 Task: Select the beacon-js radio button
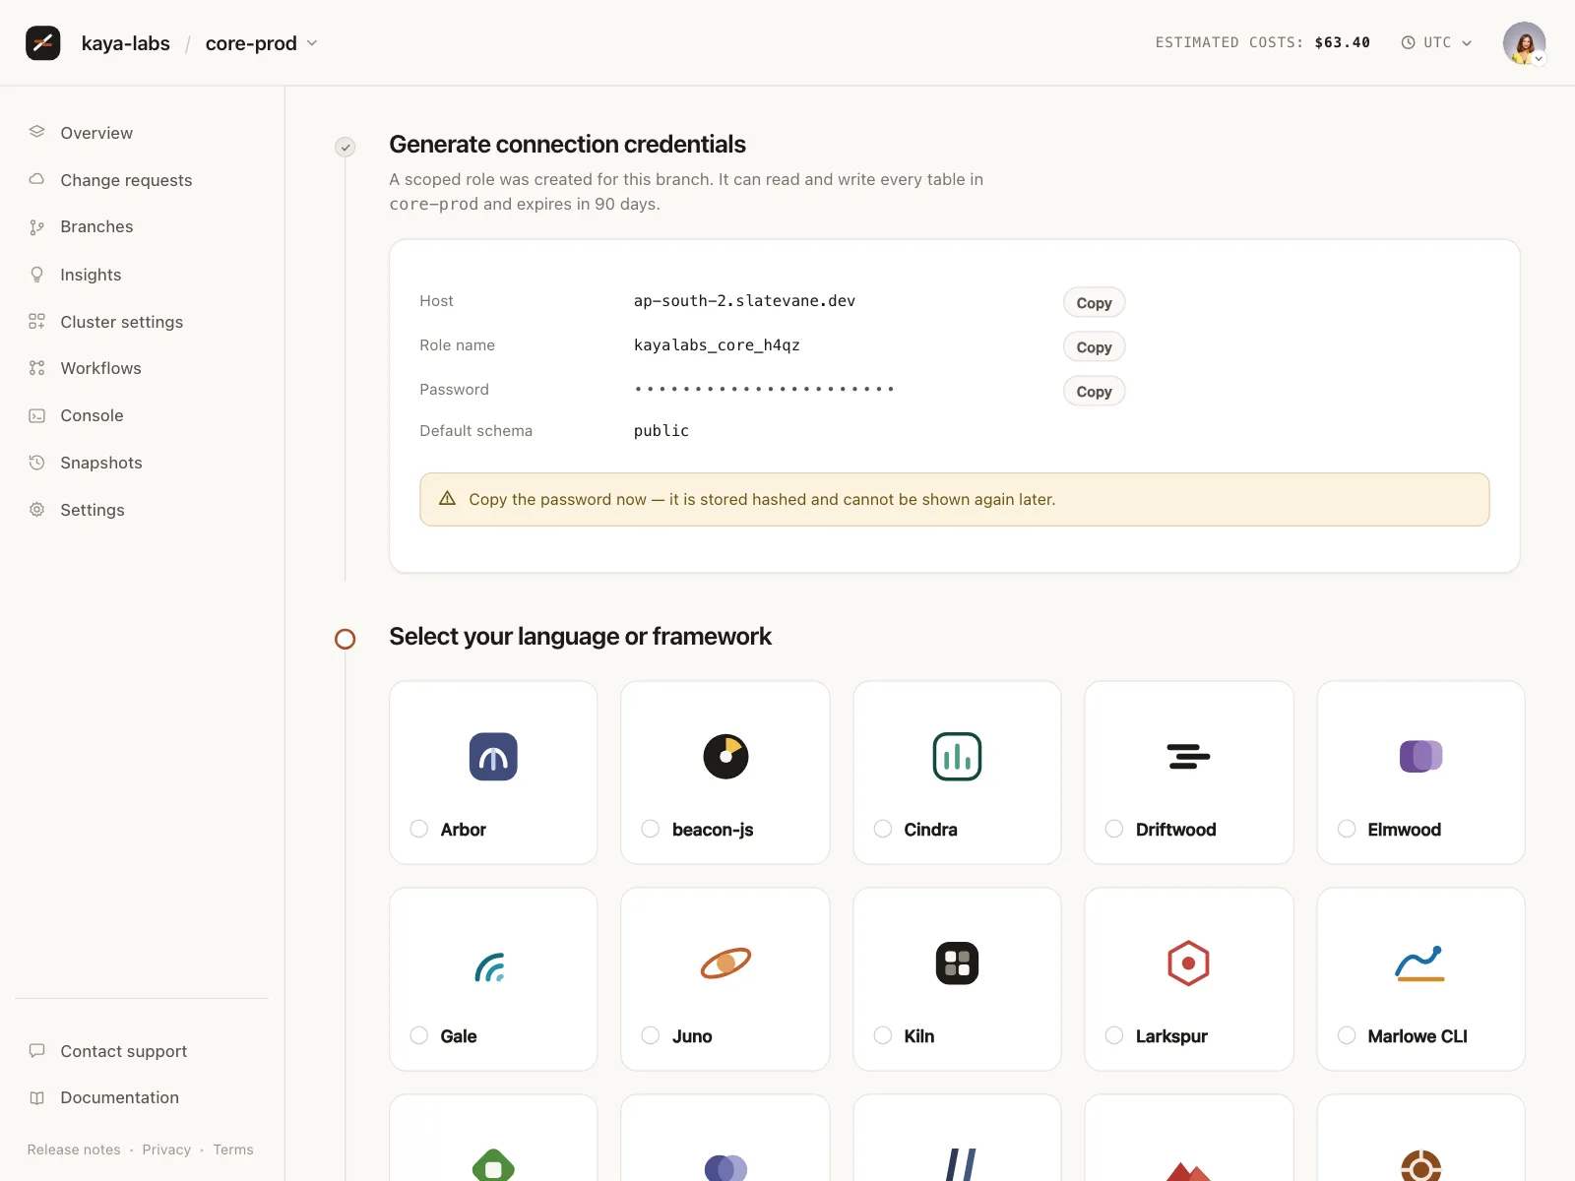(x=651, y=829)
